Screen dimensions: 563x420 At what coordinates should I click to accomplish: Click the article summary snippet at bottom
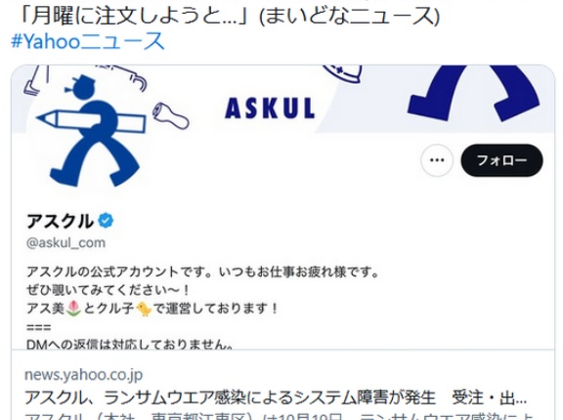click(x=281, y=416)
